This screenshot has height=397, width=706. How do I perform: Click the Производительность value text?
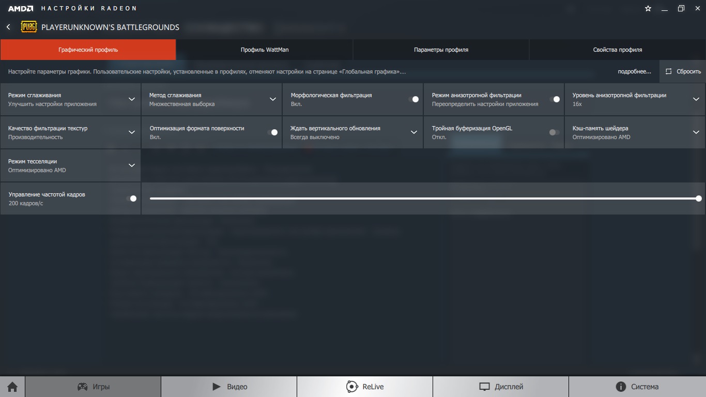(x=35, y=137)
